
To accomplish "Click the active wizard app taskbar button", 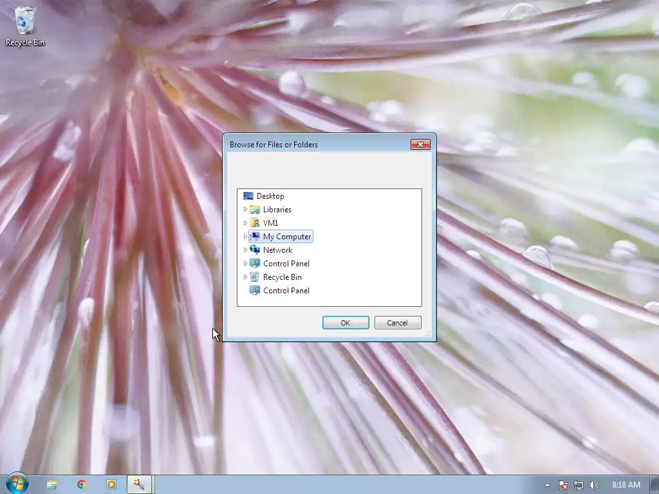I will click(x=140, y=485).
